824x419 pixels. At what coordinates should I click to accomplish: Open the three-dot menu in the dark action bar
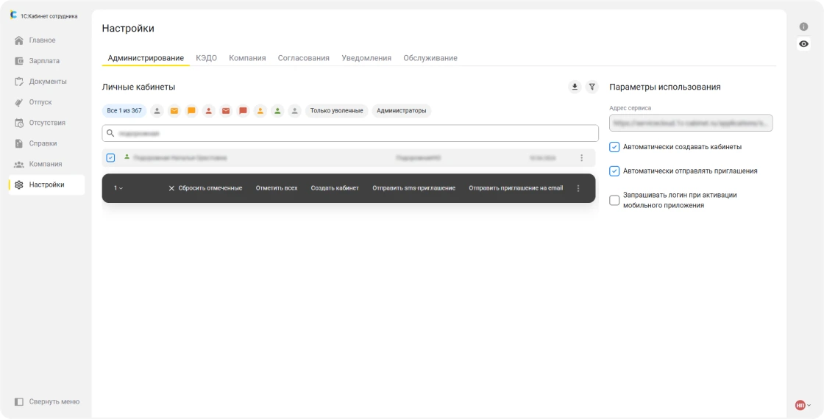click(x=578, y=188)
